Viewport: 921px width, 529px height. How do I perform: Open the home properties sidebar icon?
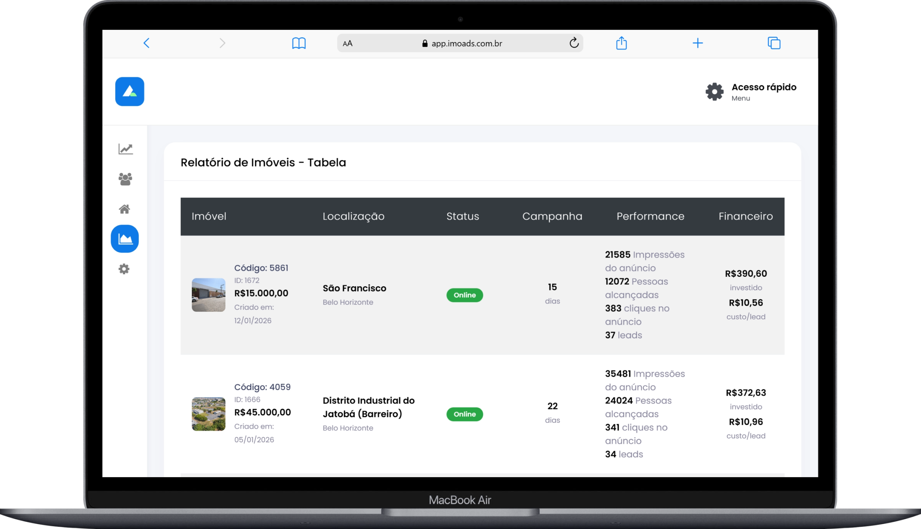(124, 209)
